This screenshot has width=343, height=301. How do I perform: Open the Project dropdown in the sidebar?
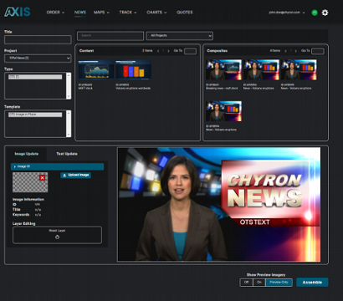38,59
